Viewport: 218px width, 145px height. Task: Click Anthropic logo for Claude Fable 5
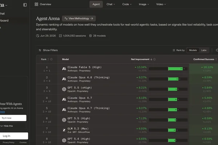(x=64, y=69)
